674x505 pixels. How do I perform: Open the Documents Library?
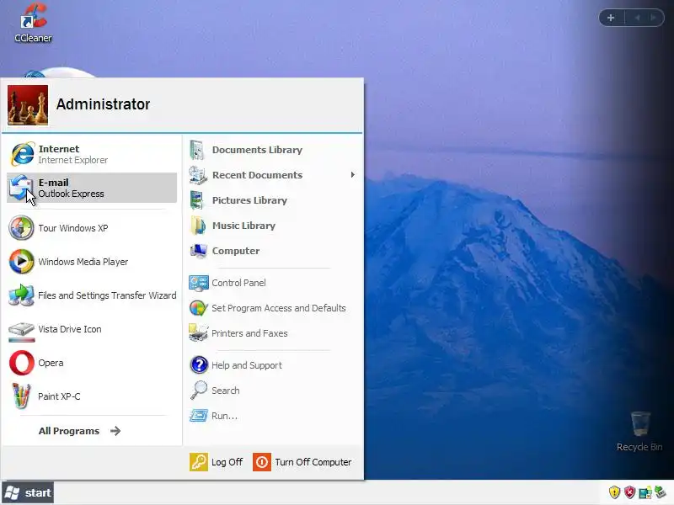[273, 150]
